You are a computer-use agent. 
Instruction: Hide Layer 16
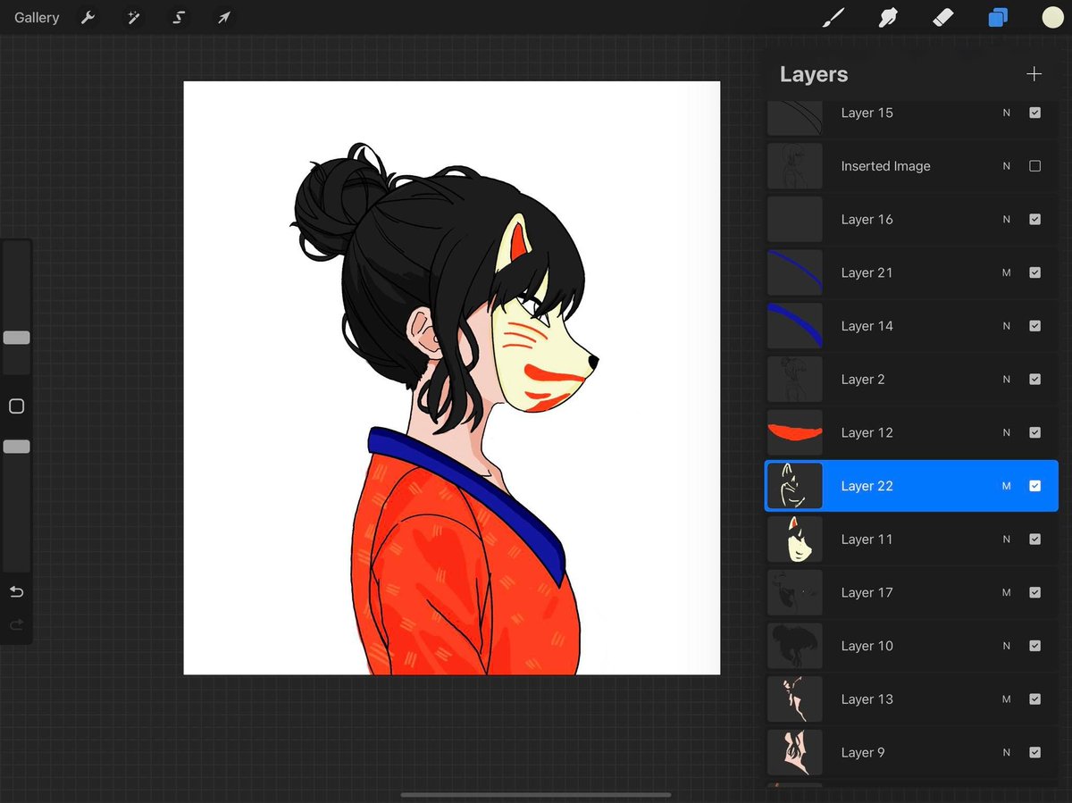pyautogui.click(x=1034, y=220)
